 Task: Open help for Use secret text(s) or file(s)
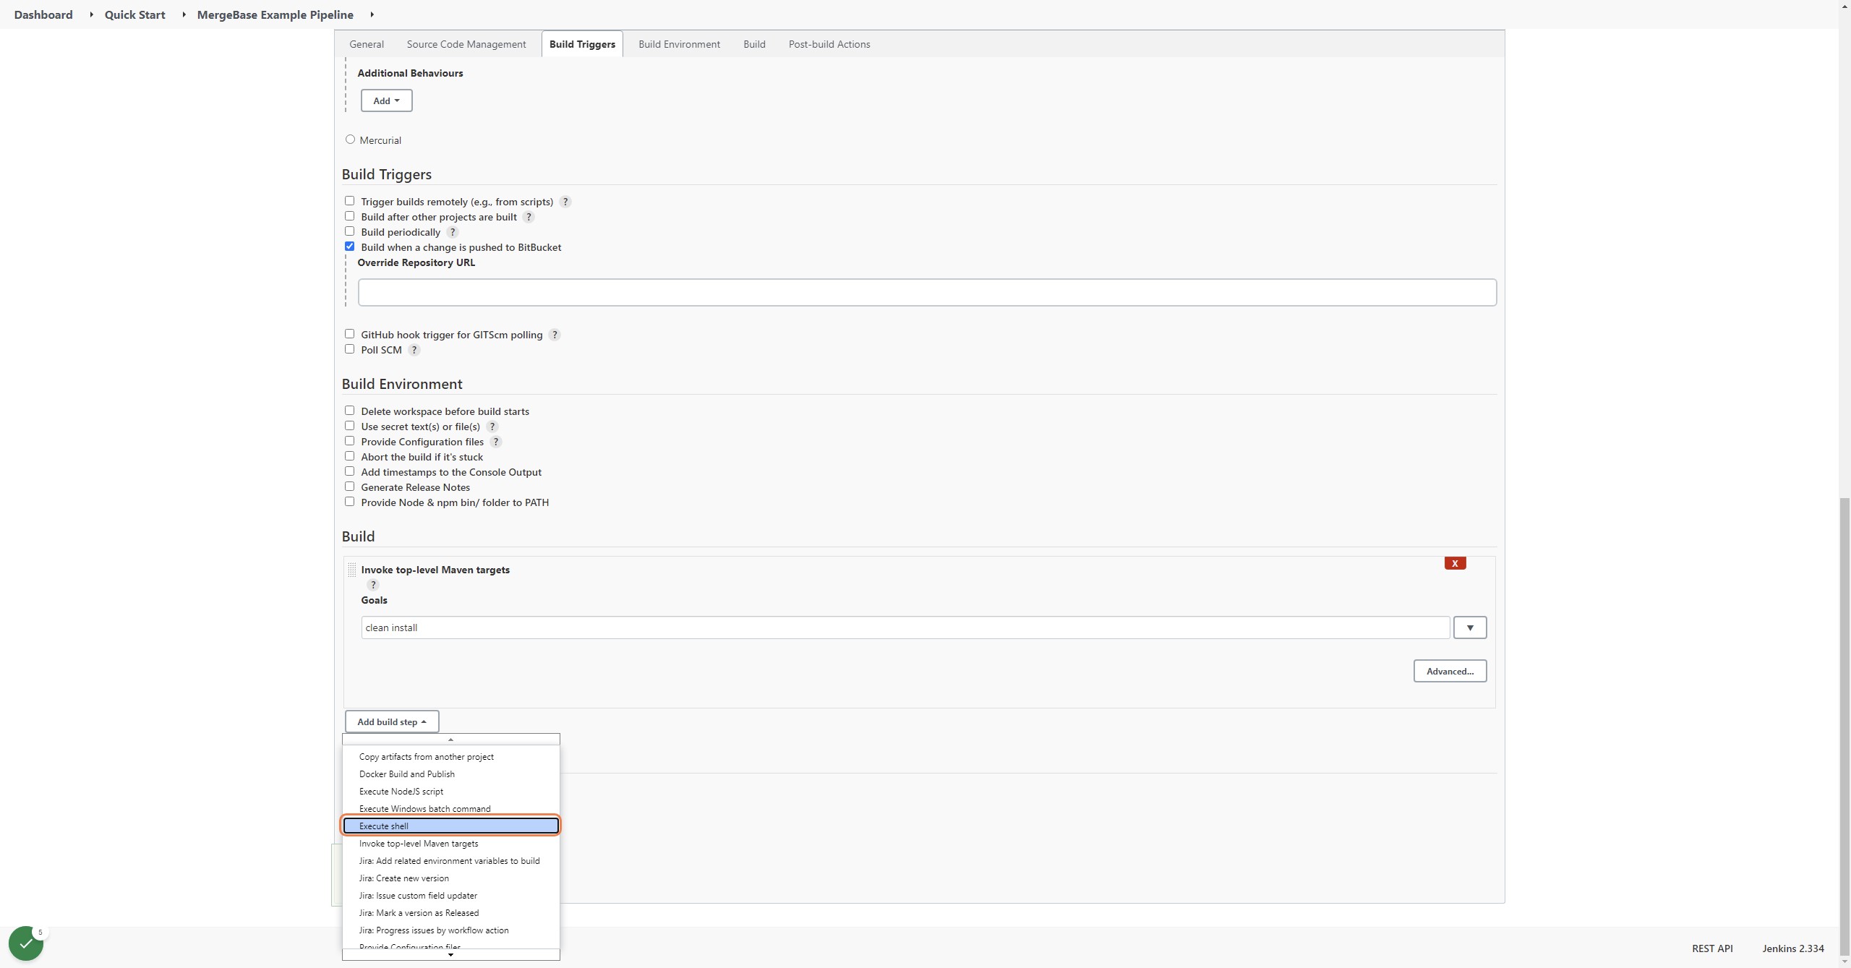[492, 427]
